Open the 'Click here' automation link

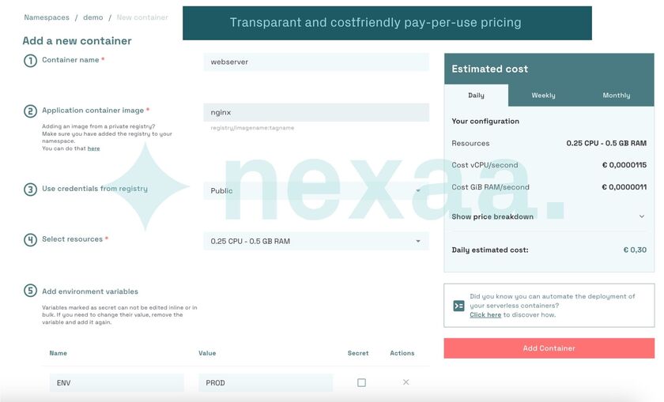click(485, 315)
